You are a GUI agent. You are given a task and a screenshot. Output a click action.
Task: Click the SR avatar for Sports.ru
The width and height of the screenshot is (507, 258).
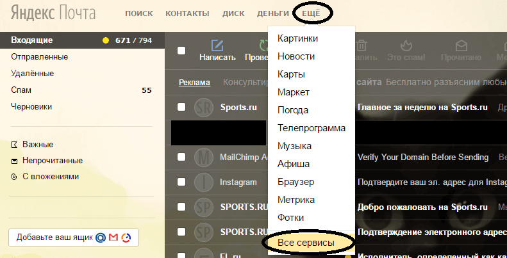(204, 107)
